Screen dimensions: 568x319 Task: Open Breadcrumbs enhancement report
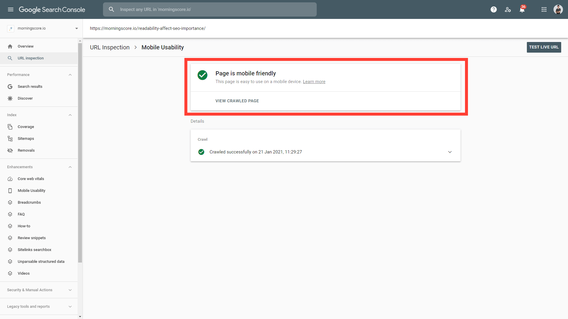click(39, 203)
